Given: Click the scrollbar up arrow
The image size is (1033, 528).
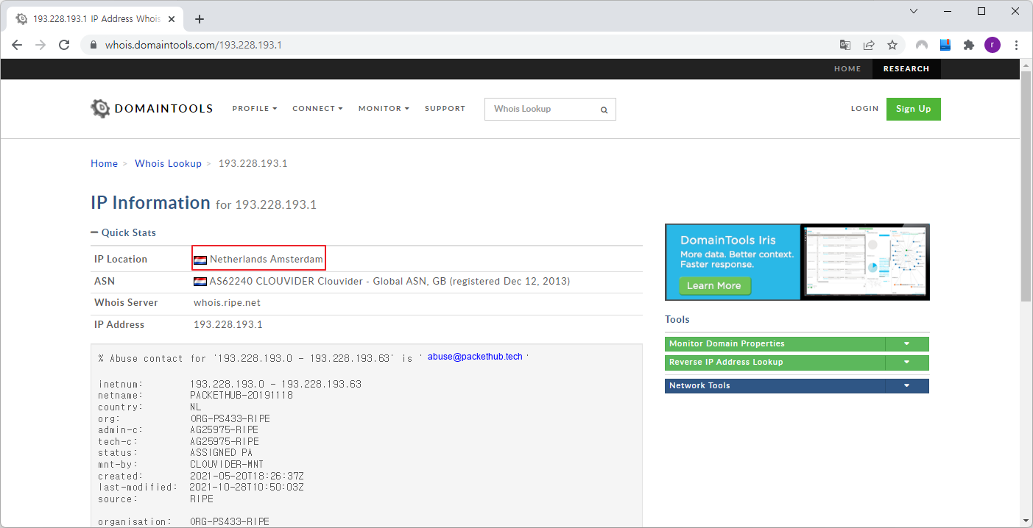Looking at the screenshot, I should pyautogui.click(x=1026, y=66).
